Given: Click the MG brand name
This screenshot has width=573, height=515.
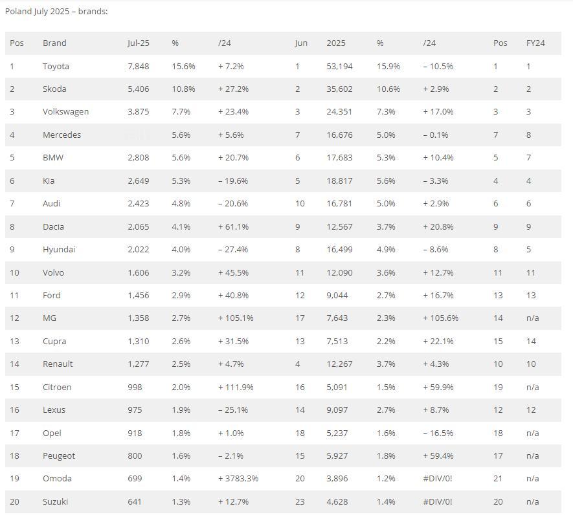Looking at the screenshot, I should 49,318.
